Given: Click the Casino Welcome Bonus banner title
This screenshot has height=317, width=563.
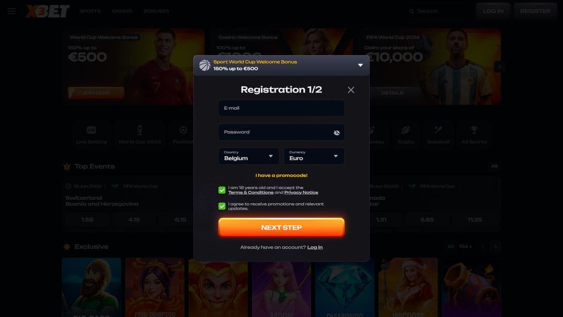Looking at the screenshot, I should [x=248, y=37].
